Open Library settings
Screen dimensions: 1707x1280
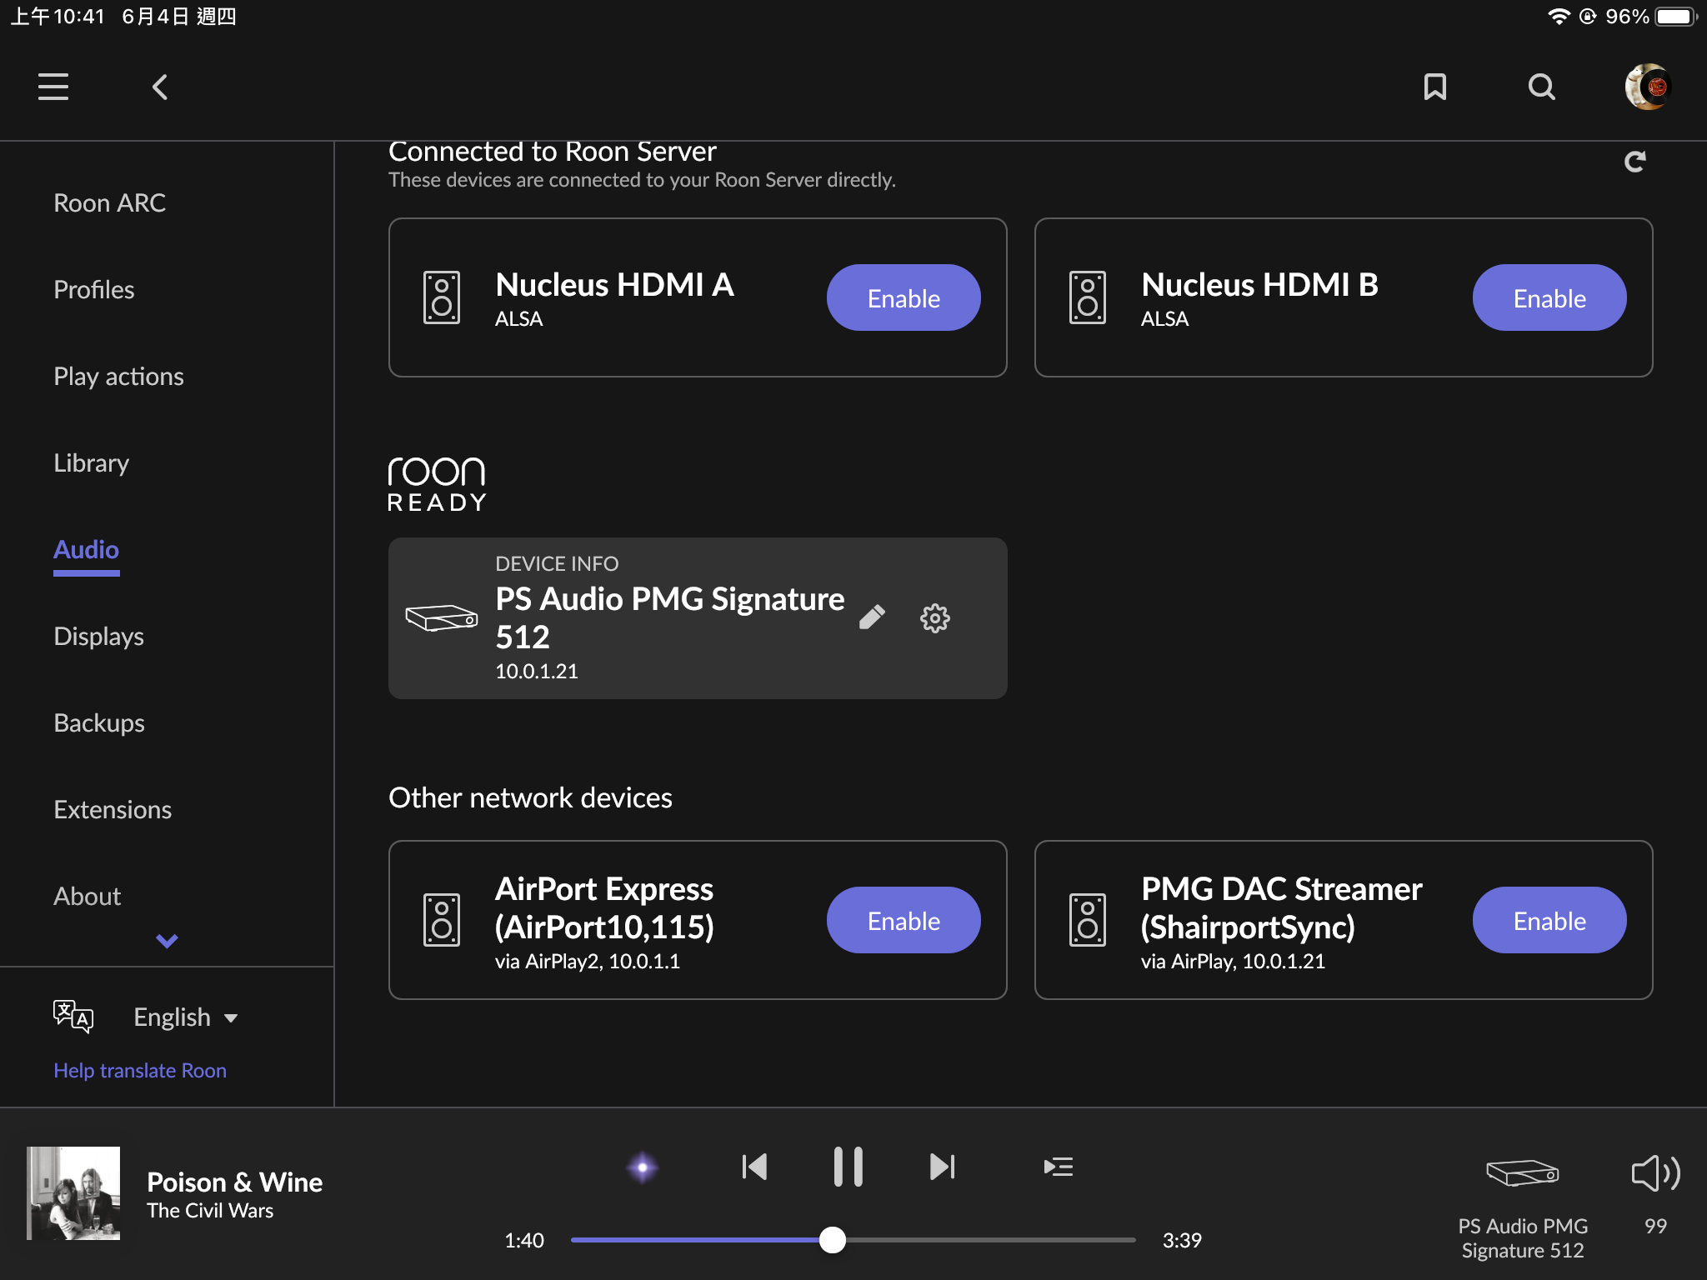[92, 462]
